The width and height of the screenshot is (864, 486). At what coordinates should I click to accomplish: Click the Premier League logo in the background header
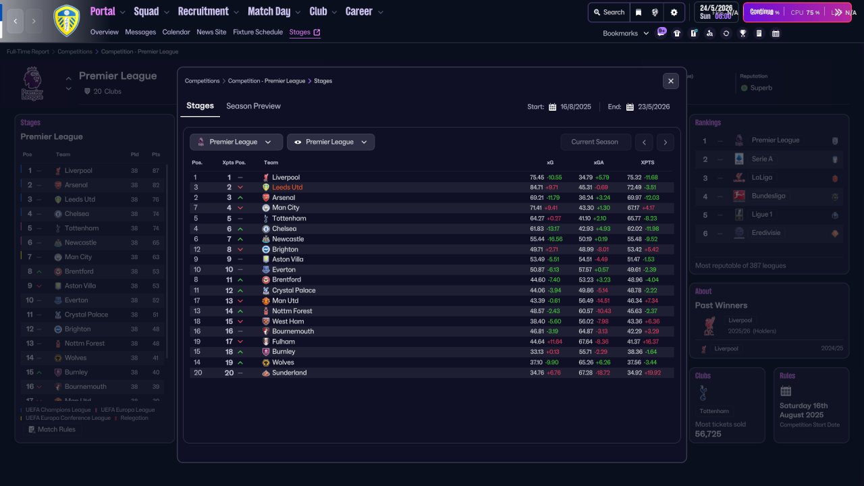32,84
